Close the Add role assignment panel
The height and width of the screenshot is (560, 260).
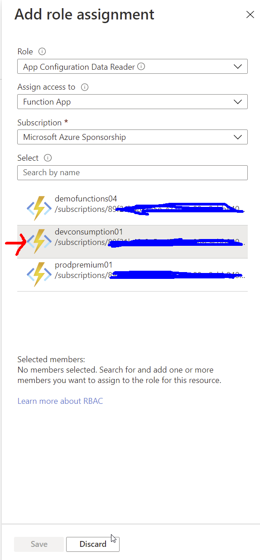click(x=250, y=14)
